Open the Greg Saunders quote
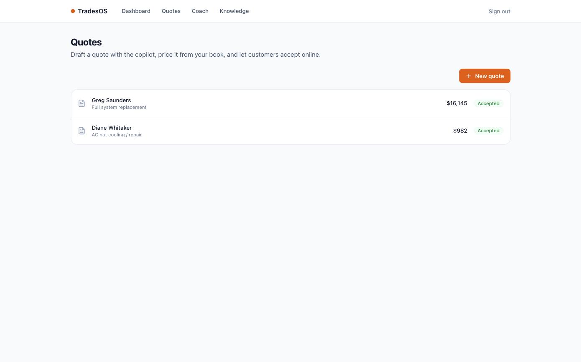This screenshot has height=362, width=581. pos(290,103)
